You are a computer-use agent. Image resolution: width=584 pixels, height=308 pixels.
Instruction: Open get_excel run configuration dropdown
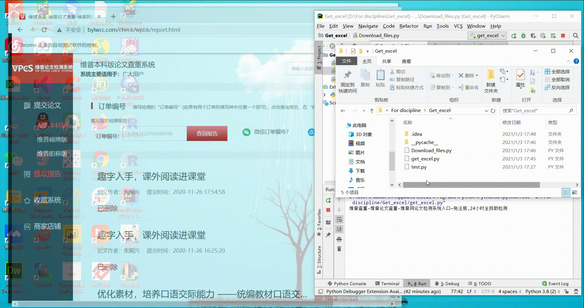click(487, 36)
